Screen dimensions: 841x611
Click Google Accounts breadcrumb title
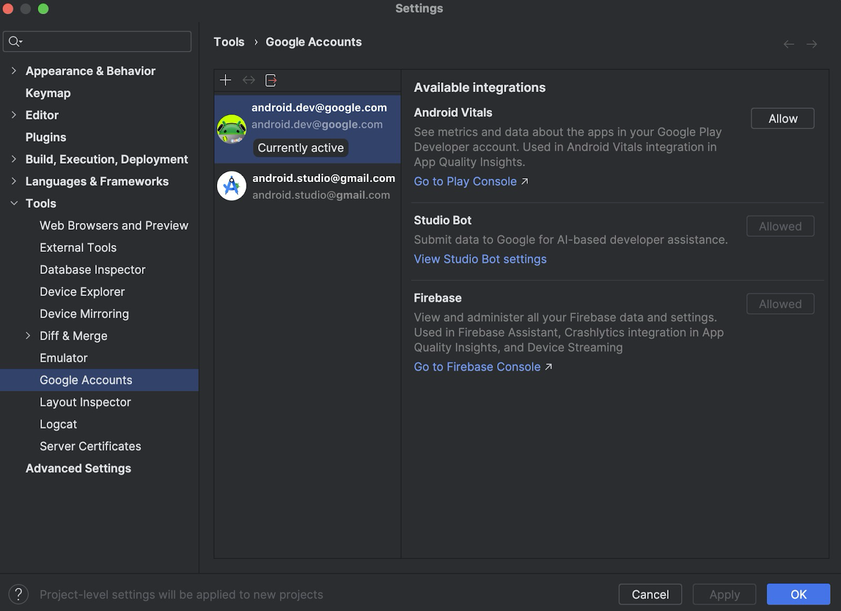click(x=313, y=42)
